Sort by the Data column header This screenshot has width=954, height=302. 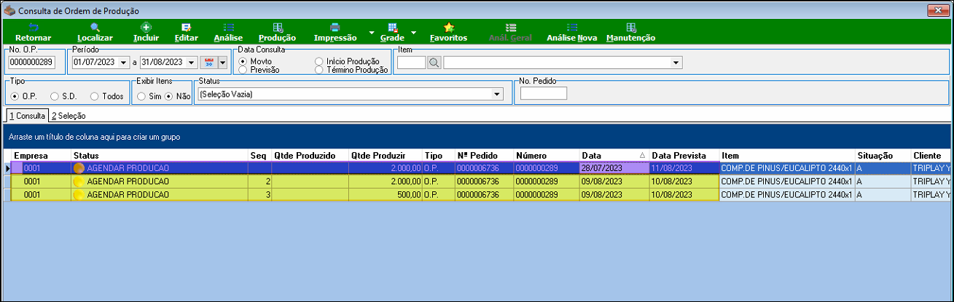coord(614,156)
